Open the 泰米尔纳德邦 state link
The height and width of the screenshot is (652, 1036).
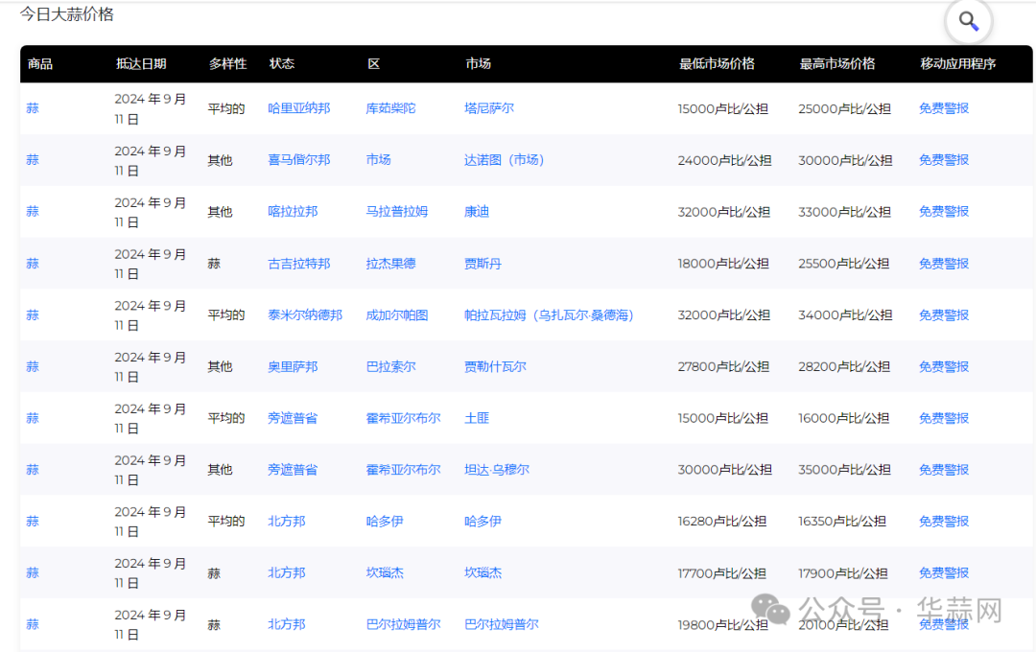304,315
